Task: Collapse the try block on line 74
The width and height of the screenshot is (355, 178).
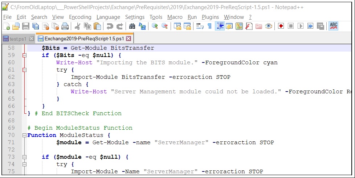Action: 24,164
